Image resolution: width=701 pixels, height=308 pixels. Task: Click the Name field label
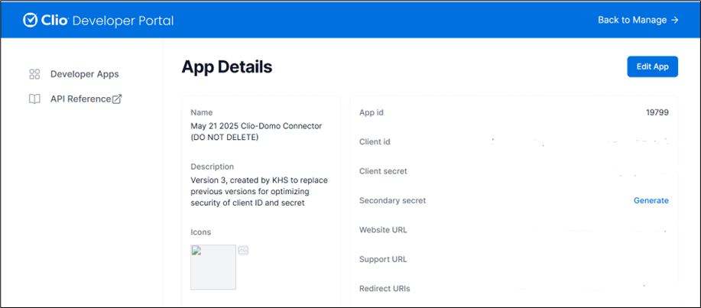pyautogui.click(x=202, y=112)
